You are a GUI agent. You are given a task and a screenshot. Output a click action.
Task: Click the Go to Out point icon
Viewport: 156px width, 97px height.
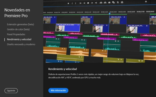point(96,3)
